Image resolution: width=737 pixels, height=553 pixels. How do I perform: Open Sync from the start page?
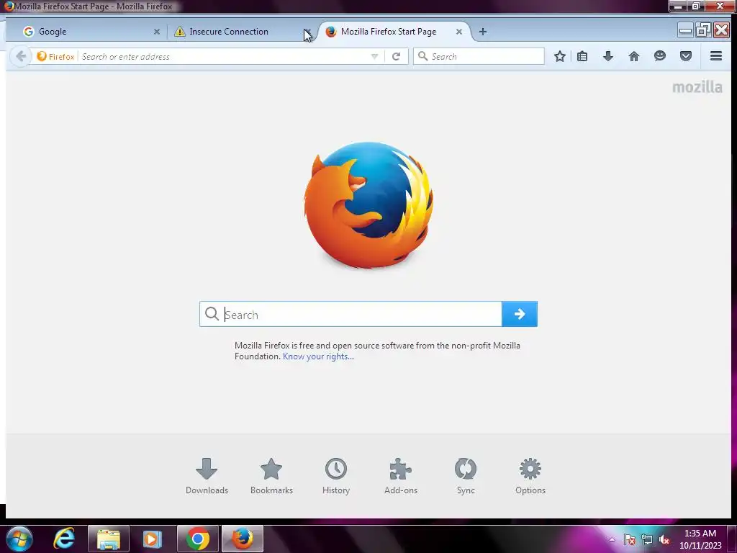(466, 476)
